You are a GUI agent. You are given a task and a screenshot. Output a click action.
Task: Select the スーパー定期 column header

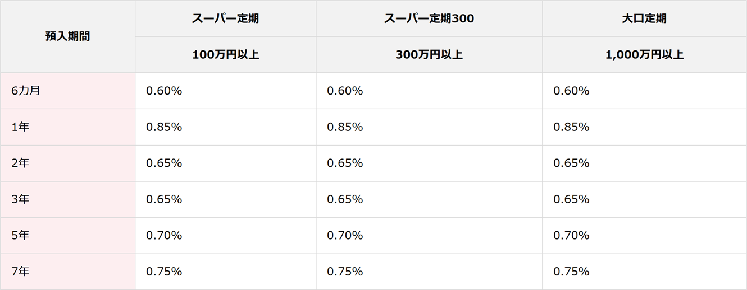[x=225, y=18]
